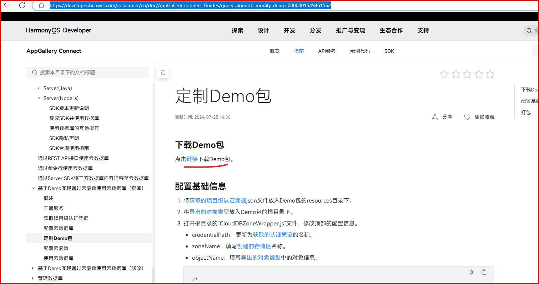Screen dimensions: 539x284
Task: Click the 链接 link to download Demo
Action: [x=192, y=159]
